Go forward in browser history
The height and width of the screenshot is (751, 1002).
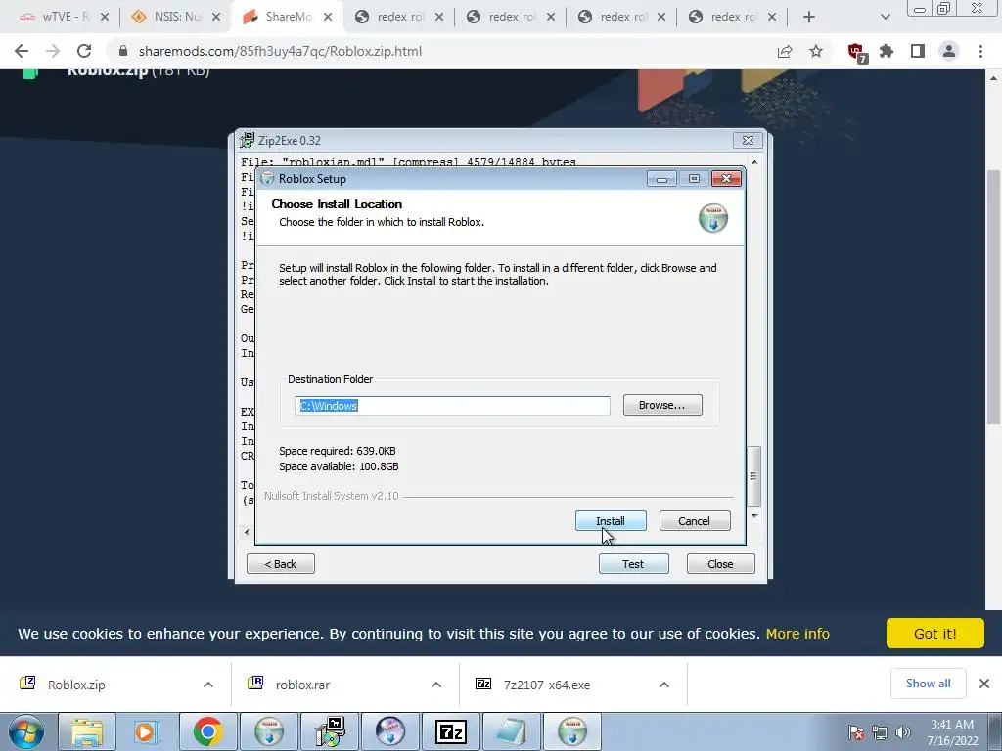(x=53, y=51)
